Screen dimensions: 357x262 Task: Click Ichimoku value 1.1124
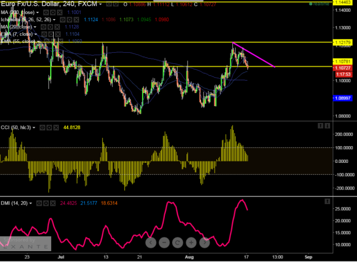[x=91, y=20]
